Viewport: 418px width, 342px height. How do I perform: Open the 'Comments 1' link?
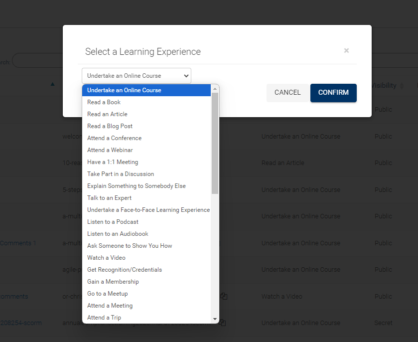coord(18,243)
